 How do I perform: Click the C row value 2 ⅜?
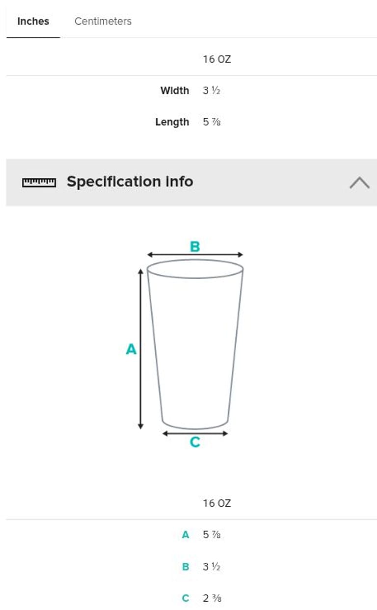(212, 598)
